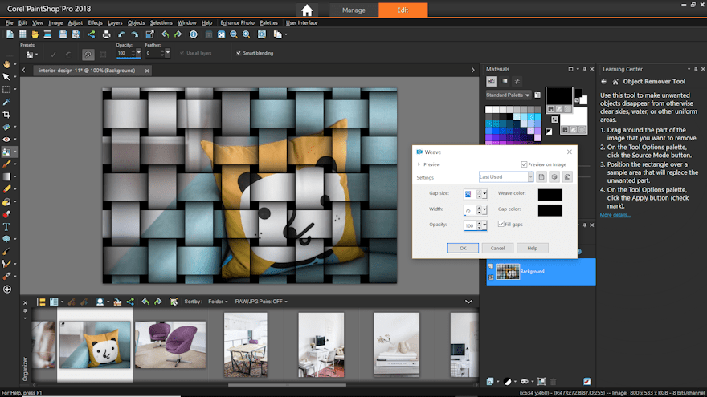Expand the Preview disclosure triangle in Weave
Screen dimensions: 707x397
click(x=419, y=164)
